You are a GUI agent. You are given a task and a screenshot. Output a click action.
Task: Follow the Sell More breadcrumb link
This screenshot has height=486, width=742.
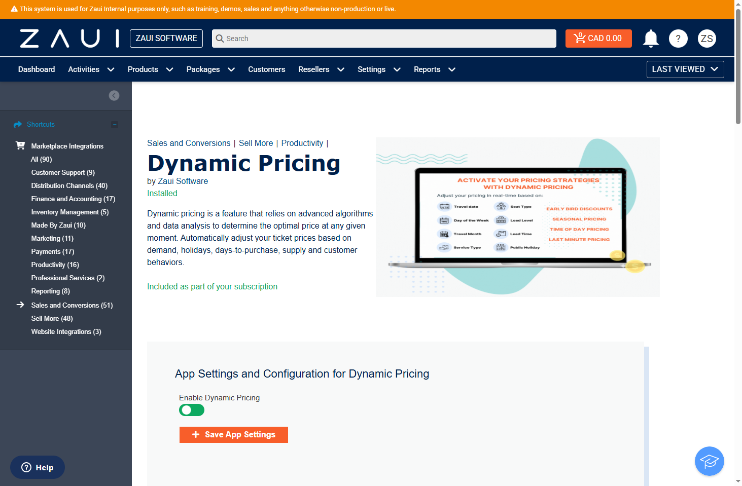tap(256, 143)
